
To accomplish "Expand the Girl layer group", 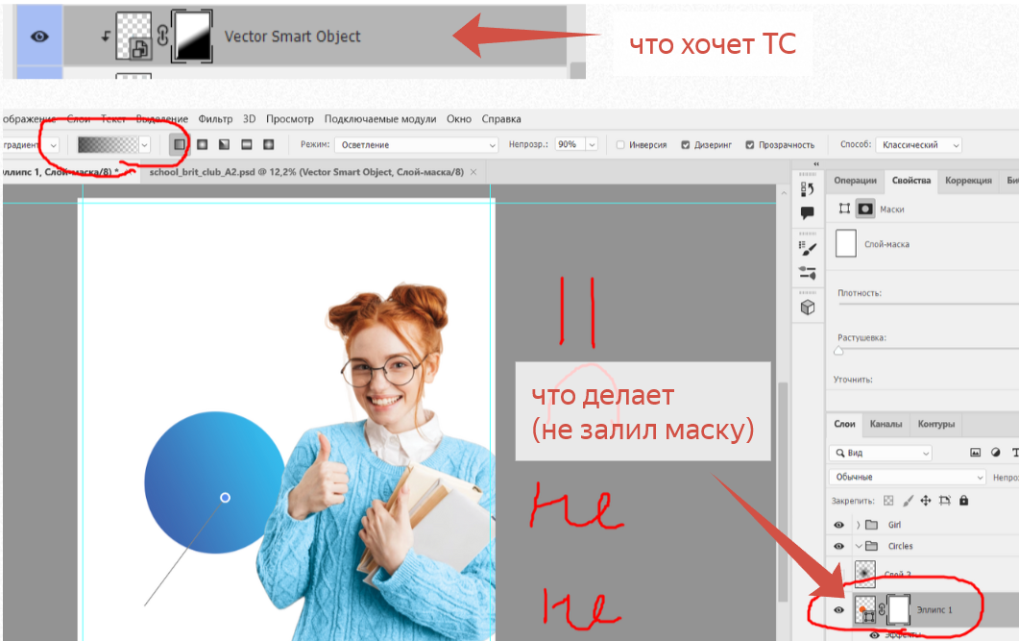I will click(859, 525).
